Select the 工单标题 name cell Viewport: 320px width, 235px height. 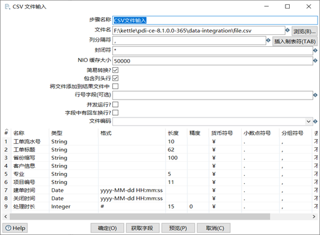click(30, 149)
